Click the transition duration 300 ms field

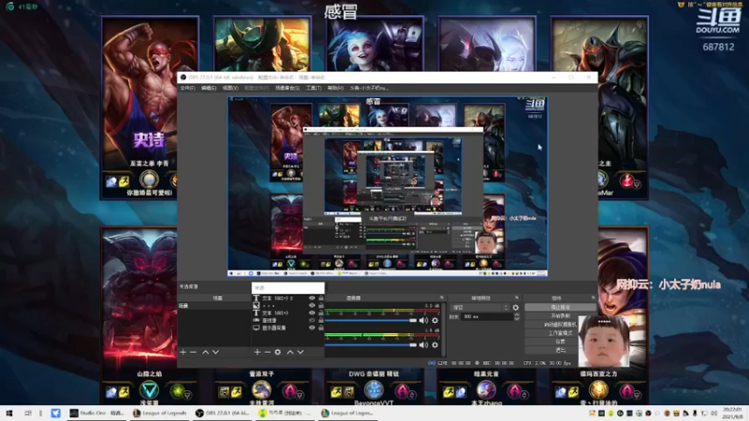tap(487, 316)
